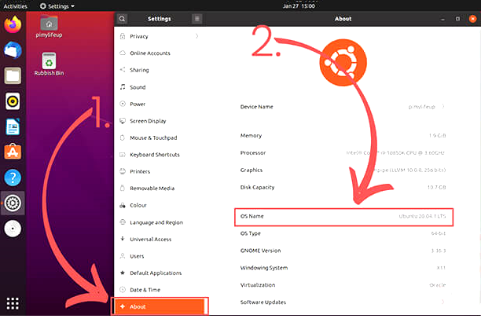481x326 pixels.
Task: Open the pimylifeup home folder on desktop
Action: (x=49, y=27)
